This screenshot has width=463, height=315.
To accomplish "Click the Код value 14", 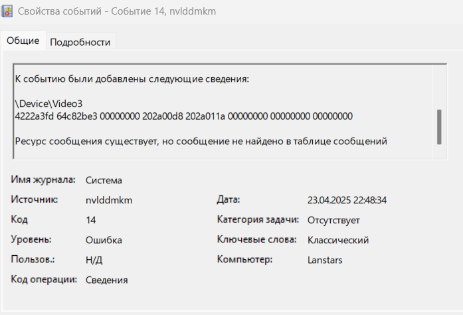I will click(90, 220).
